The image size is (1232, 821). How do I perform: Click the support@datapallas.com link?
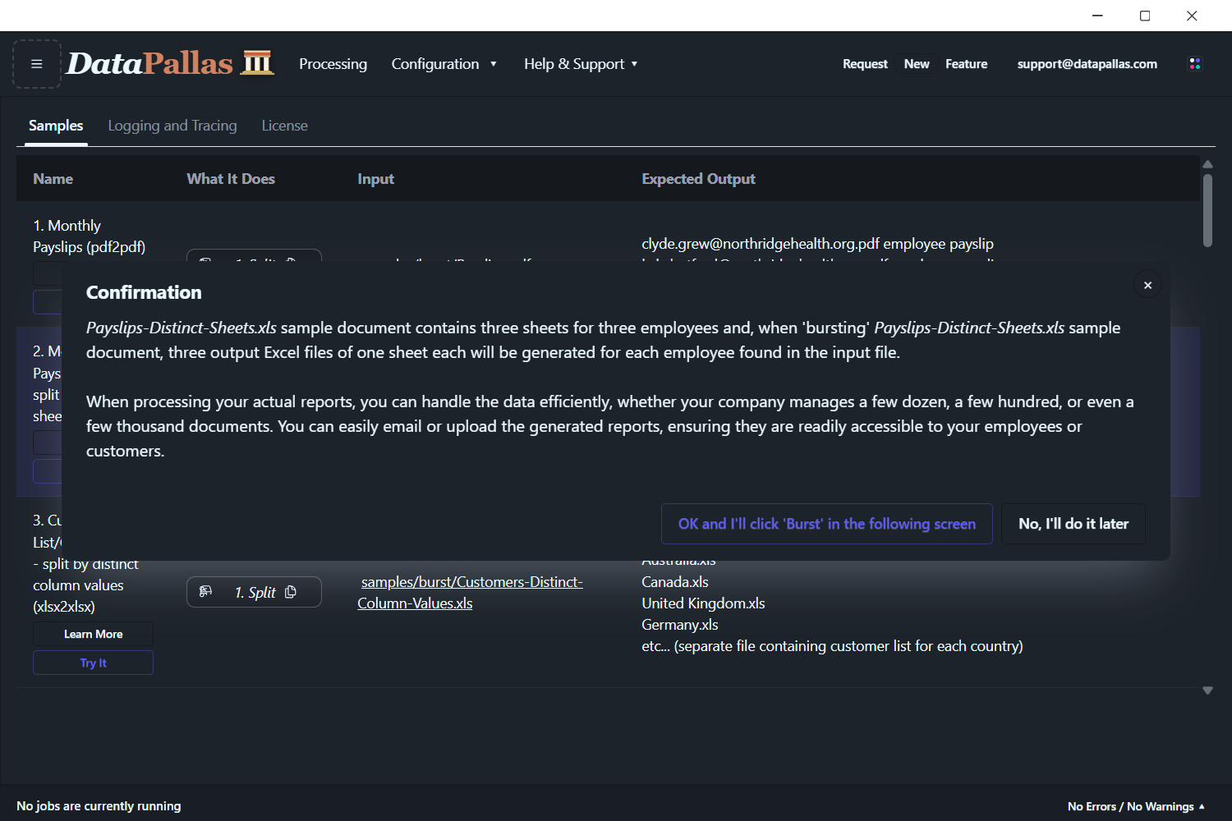[x=1087, y=64]
